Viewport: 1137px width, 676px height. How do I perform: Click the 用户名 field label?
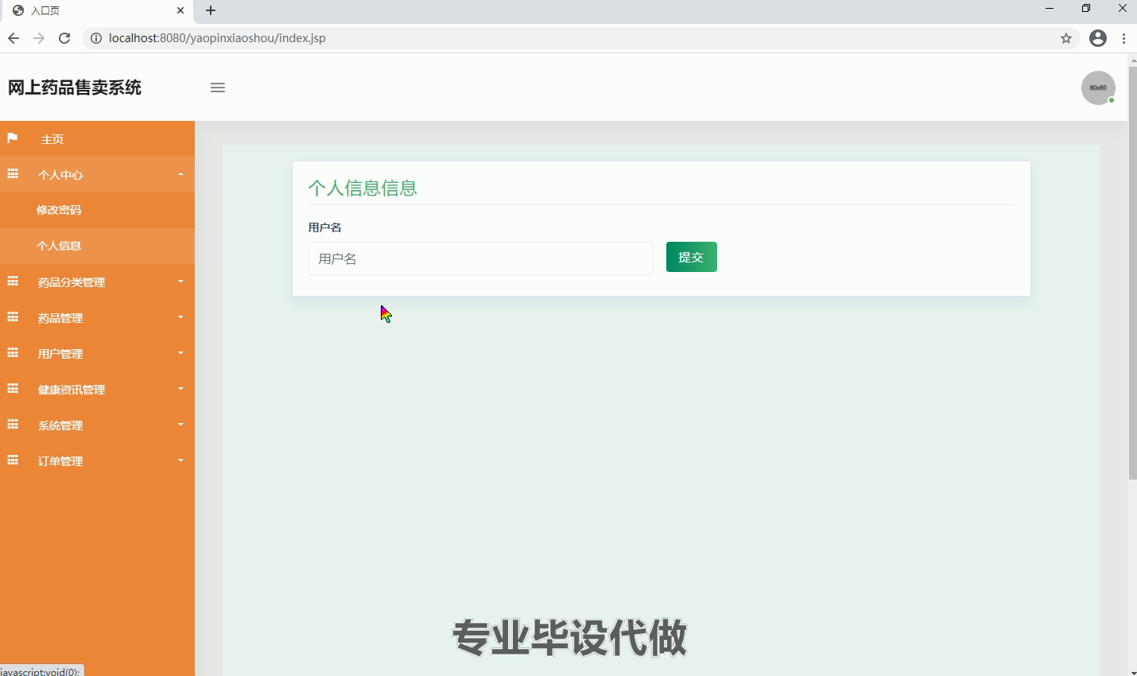pyautogui.click(x=324, y=227)
